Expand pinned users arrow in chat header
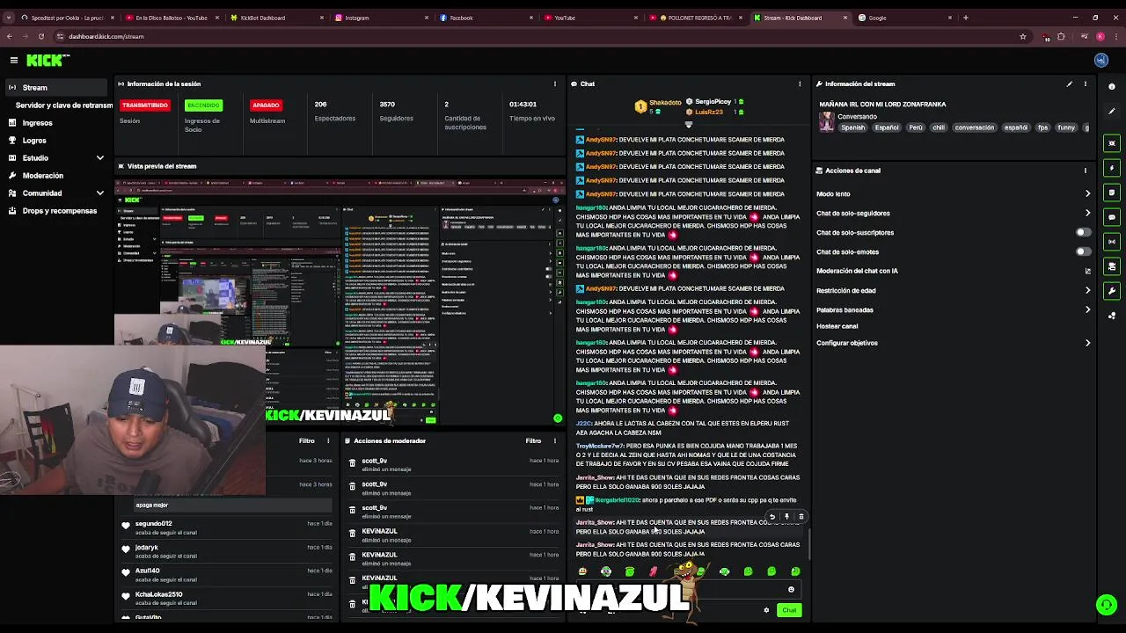1126x633 pixels. coord(689,125)
